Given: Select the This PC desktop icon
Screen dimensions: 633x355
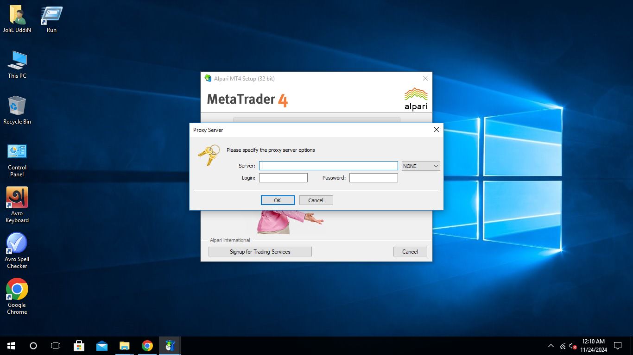Looking at the screenshot, I should coord(17,65).
